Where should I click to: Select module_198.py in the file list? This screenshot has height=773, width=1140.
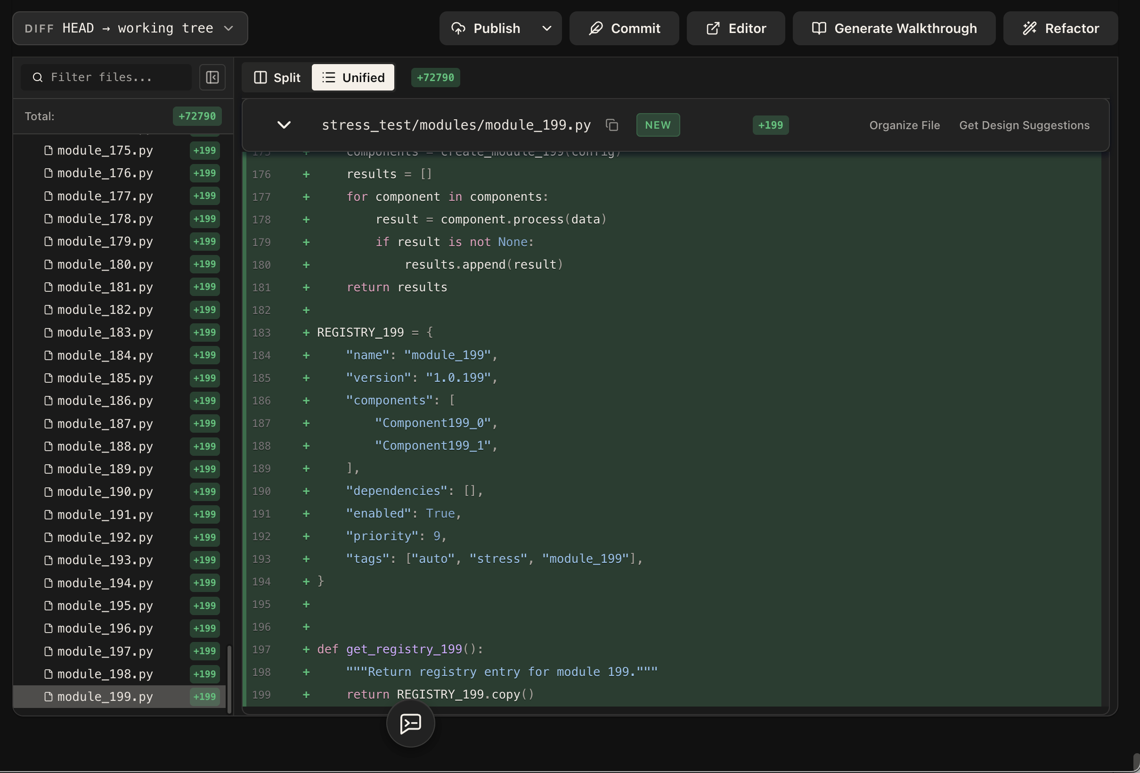(105, 674)
